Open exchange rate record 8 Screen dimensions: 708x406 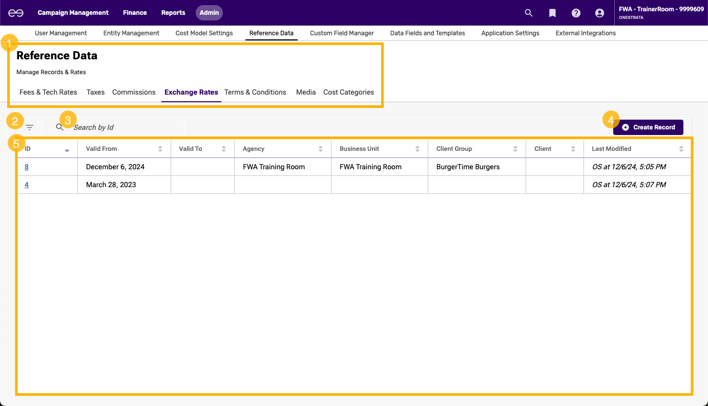coord(27,167)
